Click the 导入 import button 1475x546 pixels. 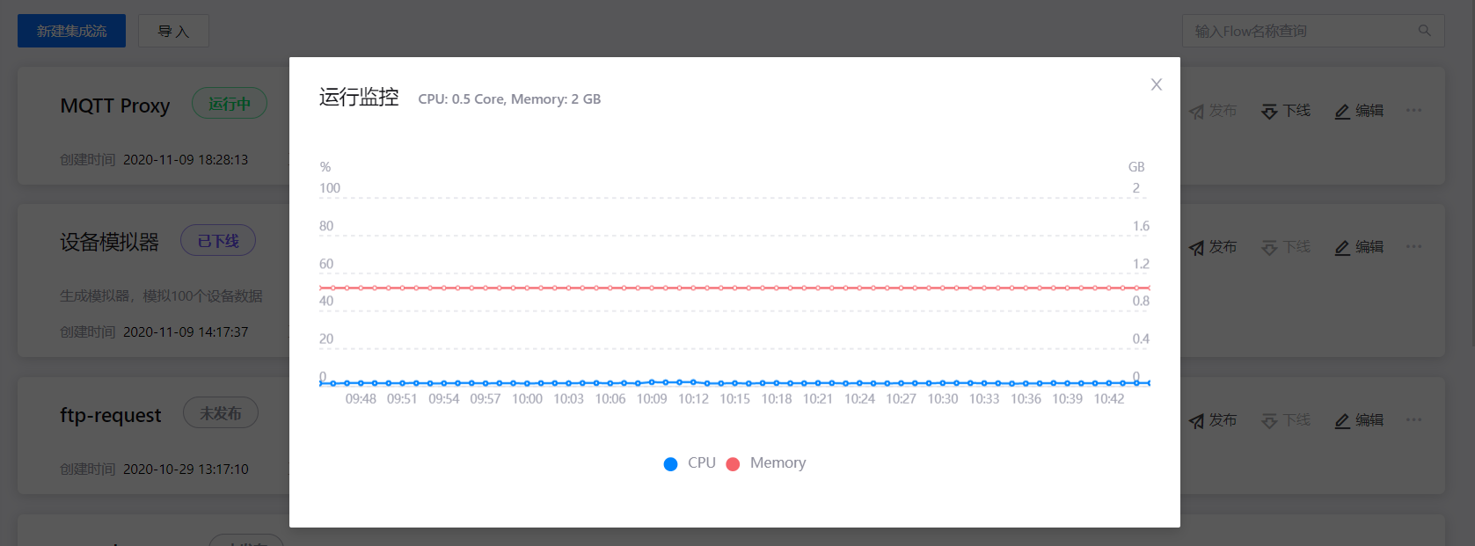click(x=173, y=31)
